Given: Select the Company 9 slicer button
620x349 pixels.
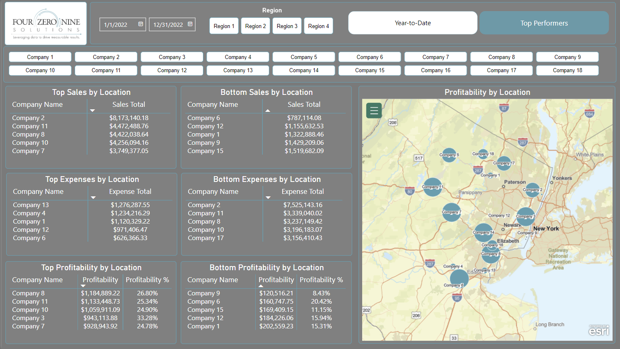Looking at the screenshot, I should point(567,57).
